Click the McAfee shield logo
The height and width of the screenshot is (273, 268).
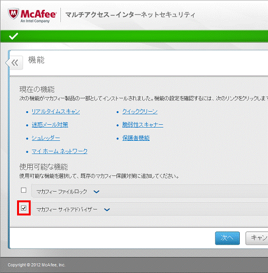tap(14, 14)
